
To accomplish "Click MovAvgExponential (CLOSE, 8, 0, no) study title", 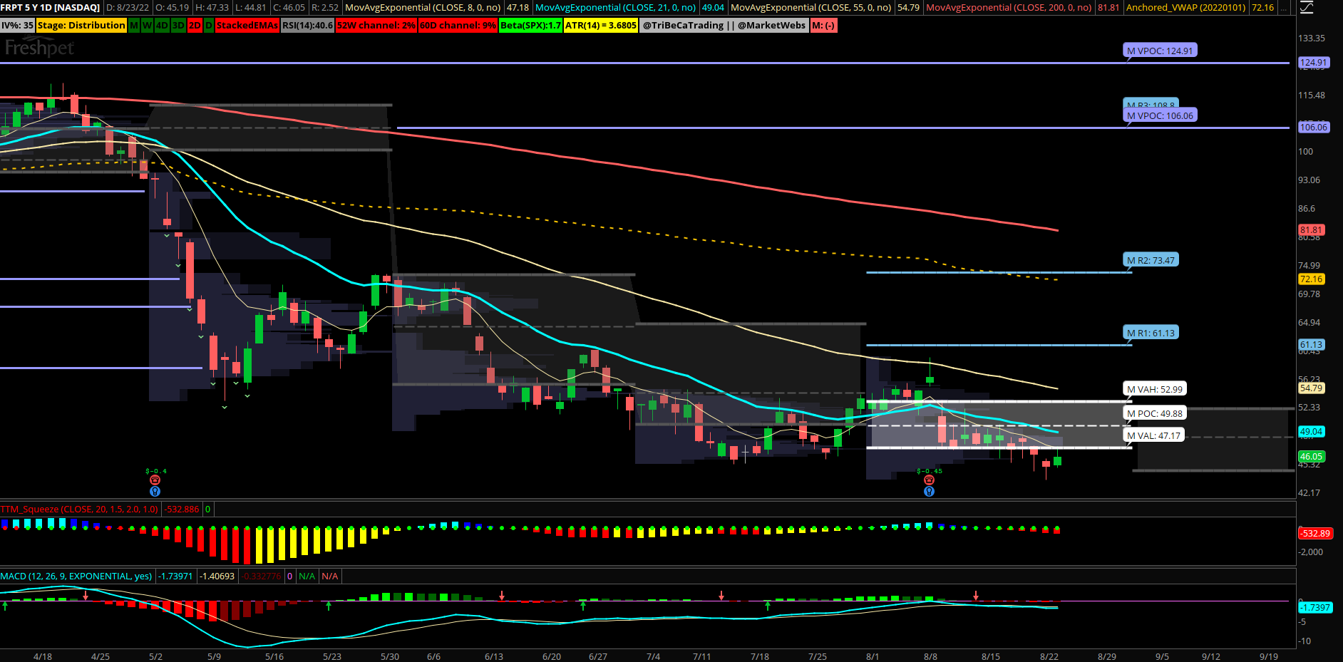I will pos(423,8).
